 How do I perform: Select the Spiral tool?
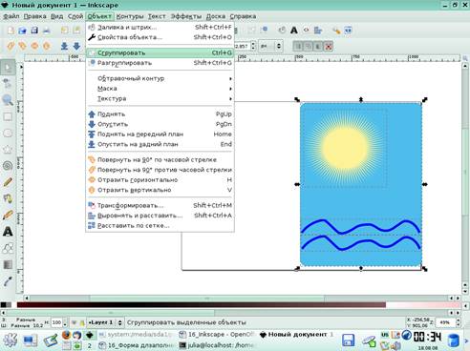tap(8, 165)
